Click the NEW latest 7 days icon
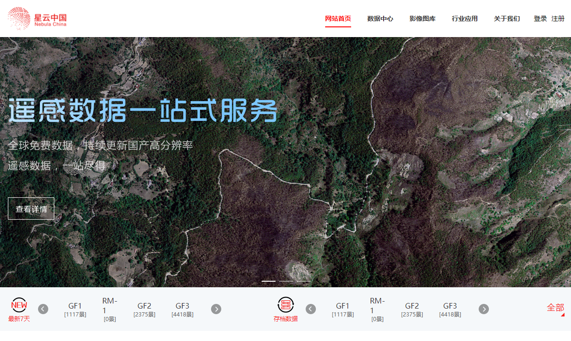Image resolution: width=571 pixels, height=341 pixels. pyautogui.click(x=19, y=305)
